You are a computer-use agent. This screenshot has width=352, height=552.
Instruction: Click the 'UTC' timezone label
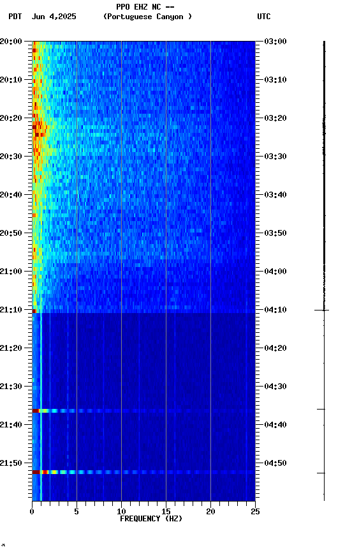264,17
